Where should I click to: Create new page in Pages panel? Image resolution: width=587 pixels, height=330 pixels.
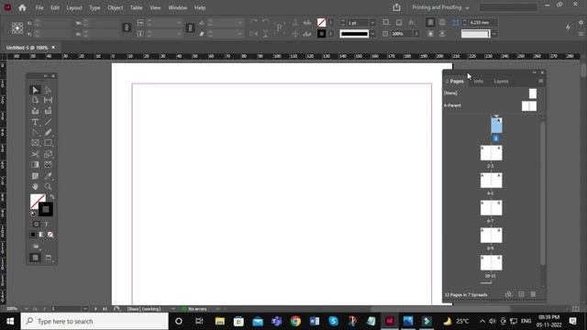coord(521,294)
